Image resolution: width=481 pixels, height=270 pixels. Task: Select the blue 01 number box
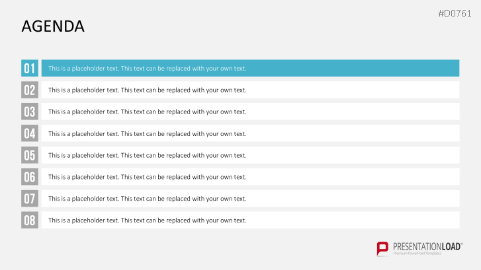tap(30, 68)
